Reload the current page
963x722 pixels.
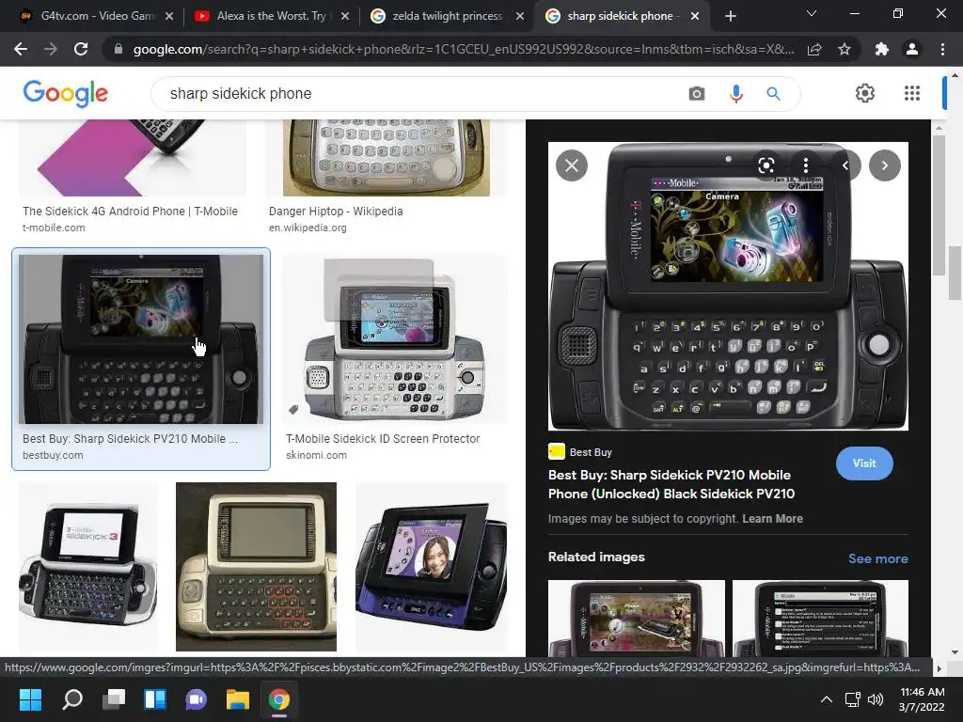coord(81,49)
